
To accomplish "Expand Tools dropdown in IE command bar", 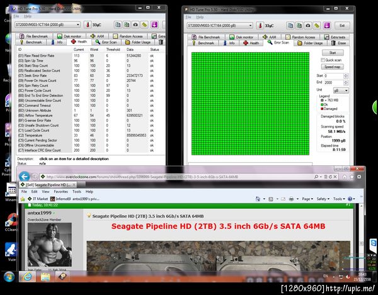I will click(339, 199).
